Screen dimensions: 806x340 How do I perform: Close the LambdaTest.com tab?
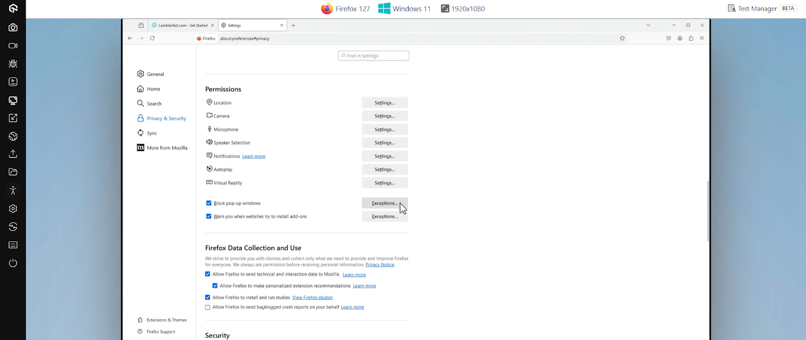point(213,25)
